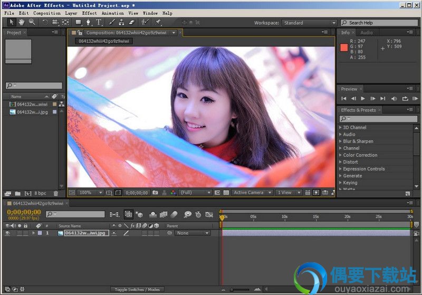
Task: Open composition mini-flowchart in timeline
Action: tap(114, 214)
